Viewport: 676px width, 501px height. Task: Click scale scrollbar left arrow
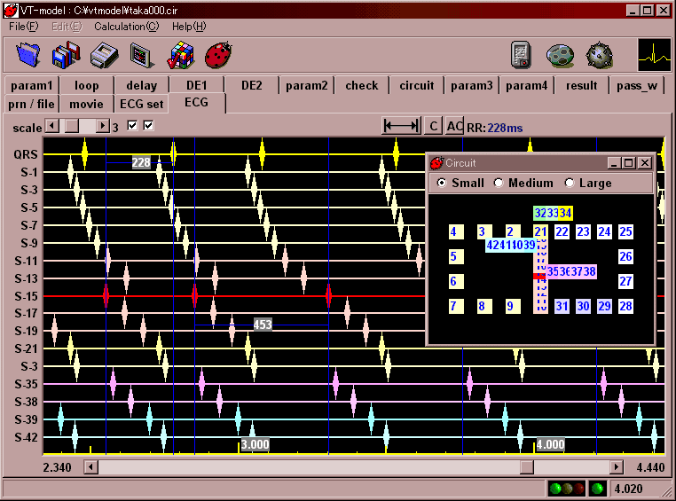point(51,127)
